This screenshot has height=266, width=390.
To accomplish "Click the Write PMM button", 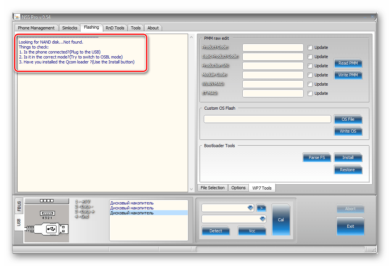I will pyautogui.click(x=348, y=75).
